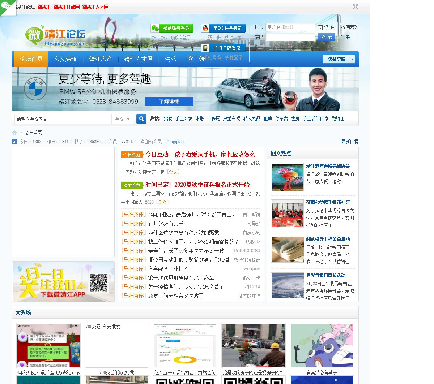Focus the 密码 password field

point(290,37)
